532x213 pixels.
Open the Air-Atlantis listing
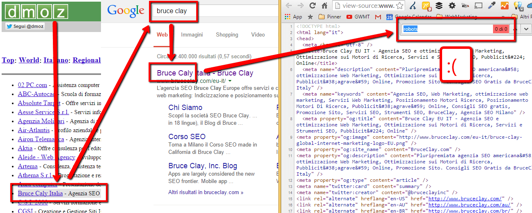34,130
